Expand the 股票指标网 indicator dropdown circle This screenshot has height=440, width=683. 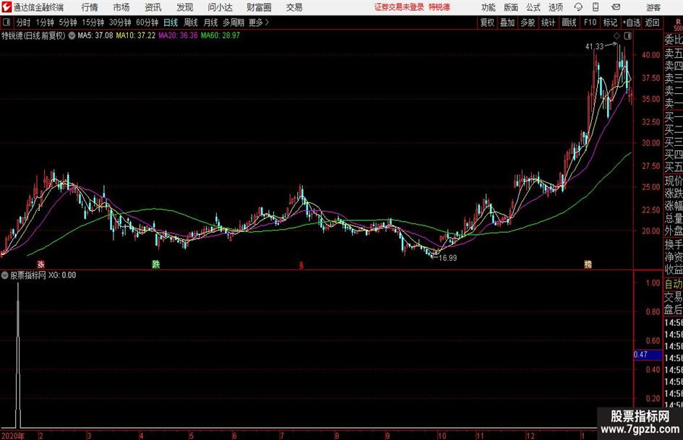click(x=5, y=275)
